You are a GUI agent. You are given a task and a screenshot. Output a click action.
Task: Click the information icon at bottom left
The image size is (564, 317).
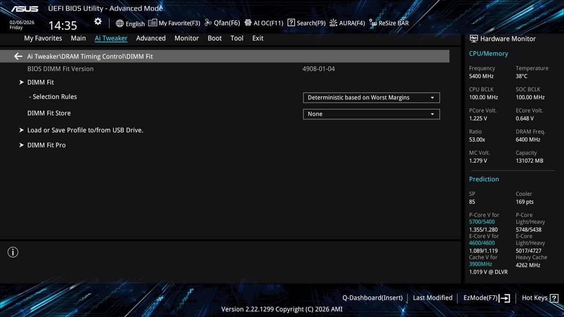point(13,252)
